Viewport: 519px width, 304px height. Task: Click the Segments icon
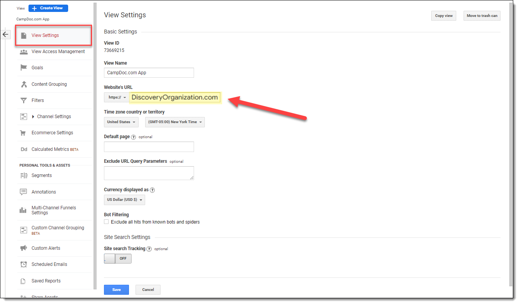[x=23, y=175]
